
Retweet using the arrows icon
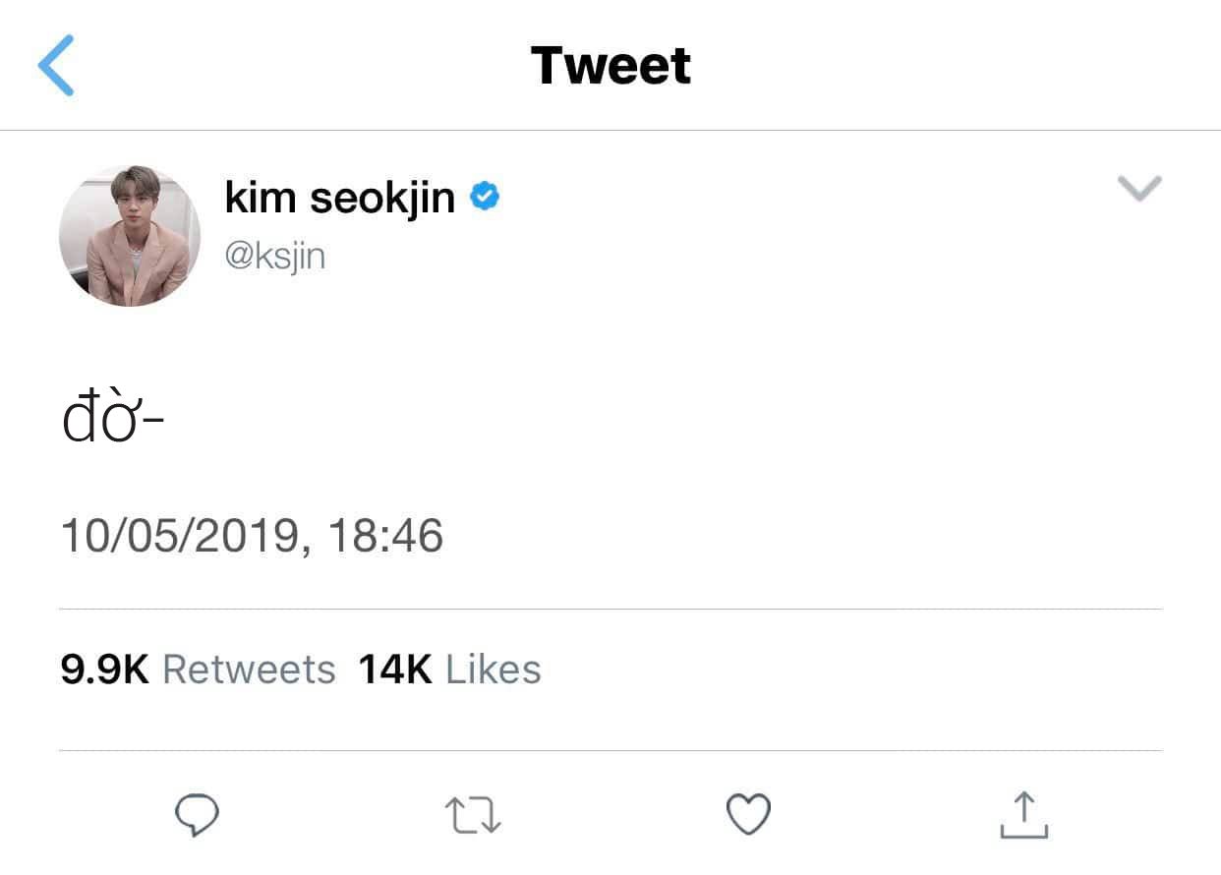pos(473,816)
